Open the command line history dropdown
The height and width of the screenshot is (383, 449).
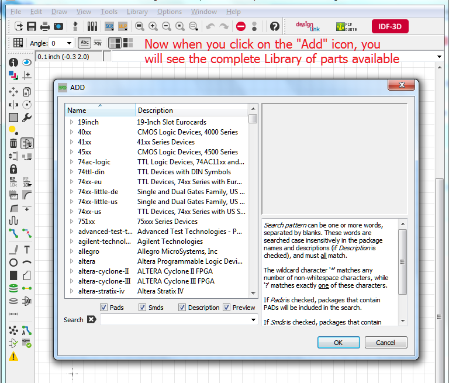click(x=439, y=57)
